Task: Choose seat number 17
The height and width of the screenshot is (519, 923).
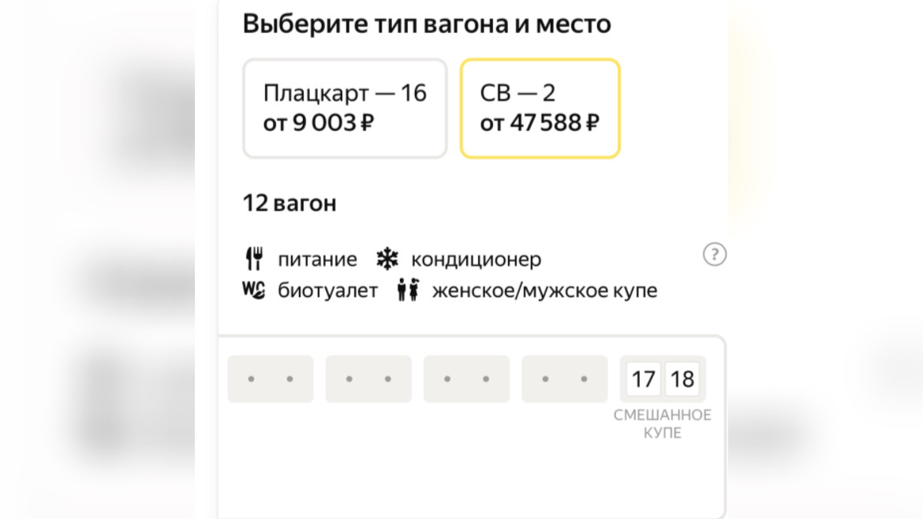Action: click(x=644, y=379)
